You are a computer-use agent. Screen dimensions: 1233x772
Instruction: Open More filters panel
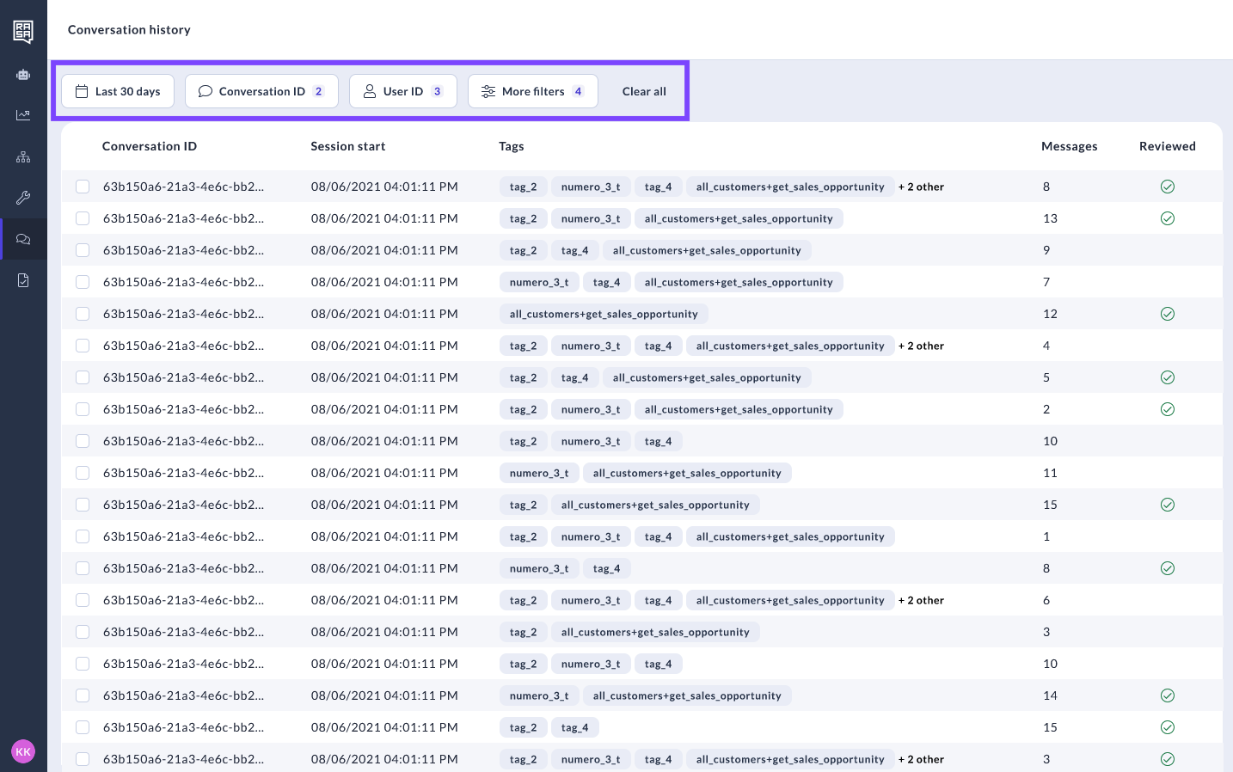coord(532,91)
